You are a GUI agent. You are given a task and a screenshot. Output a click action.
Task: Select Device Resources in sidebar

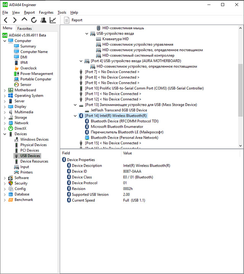pos(34,161)
